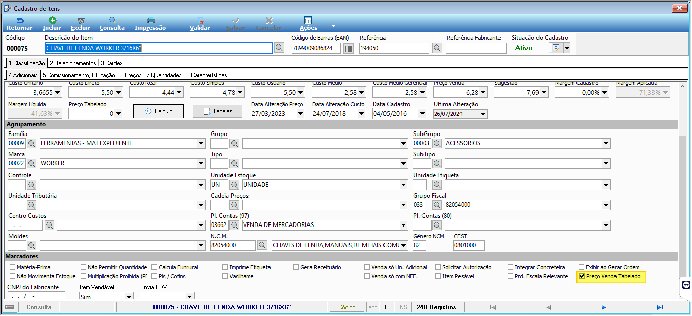692x316 pixels.
Task: Check Item Pesável checkbox
Action: click(438, 277)
